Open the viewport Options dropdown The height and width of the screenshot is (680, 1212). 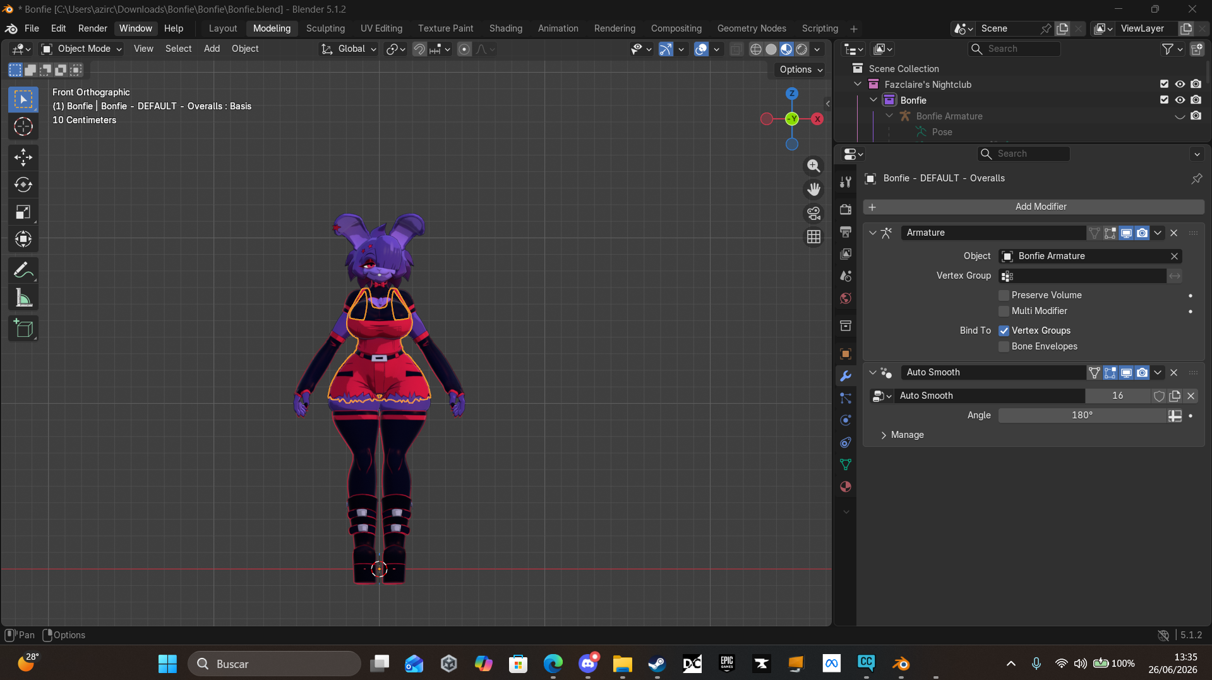pyautogui.click(x=801, y=70)
